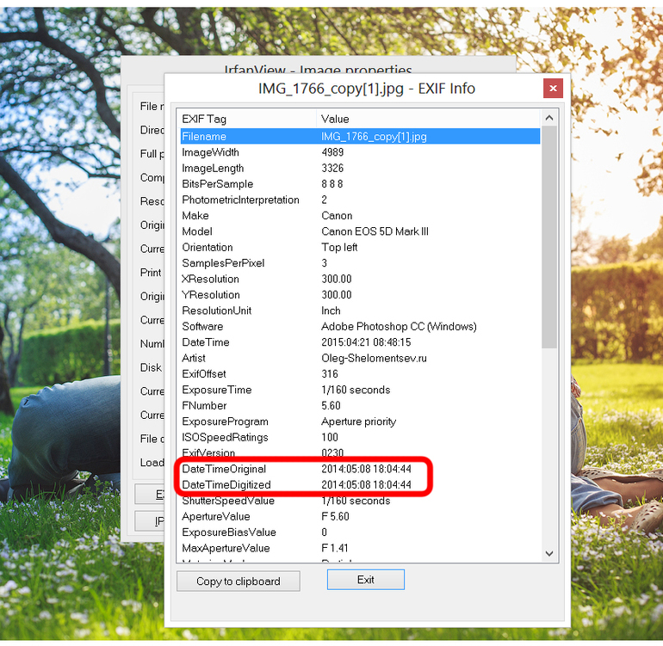
Task: Select the ImageWidth row
Action: pyautogui.click(x=360, y=152)
